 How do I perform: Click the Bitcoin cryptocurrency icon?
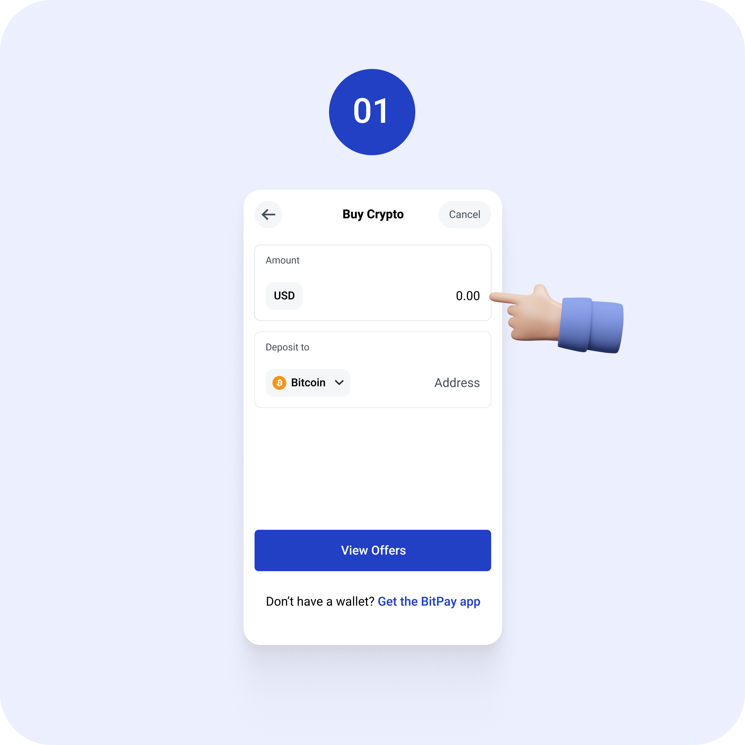click(x=280, y=382)
